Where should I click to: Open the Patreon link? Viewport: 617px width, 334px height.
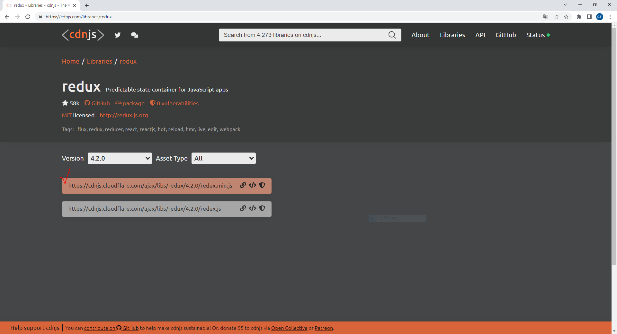pos(324,328)
